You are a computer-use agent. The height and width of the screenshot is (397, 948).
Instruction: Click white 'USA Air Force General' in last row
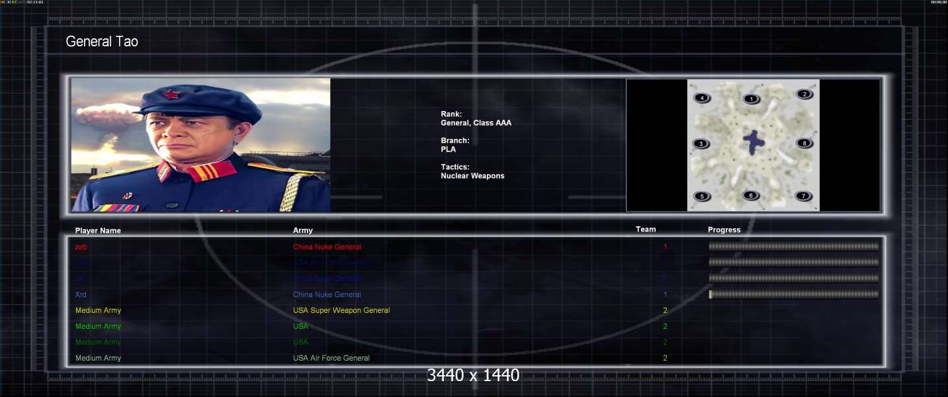[331, 358]
